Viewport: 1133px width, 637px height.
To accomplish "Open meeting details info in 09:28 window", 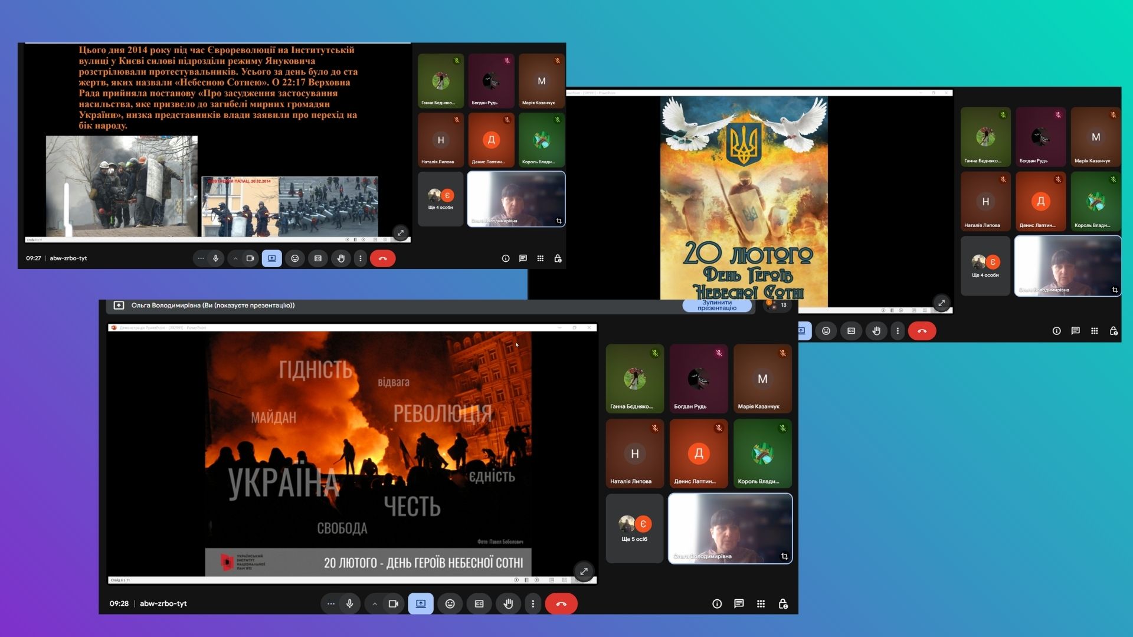I will click(717, 603).
